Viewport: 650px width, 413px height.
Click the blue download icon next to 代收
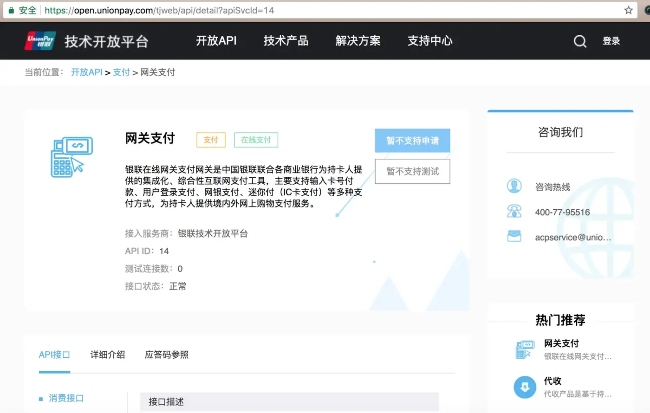tap(525, 387)
